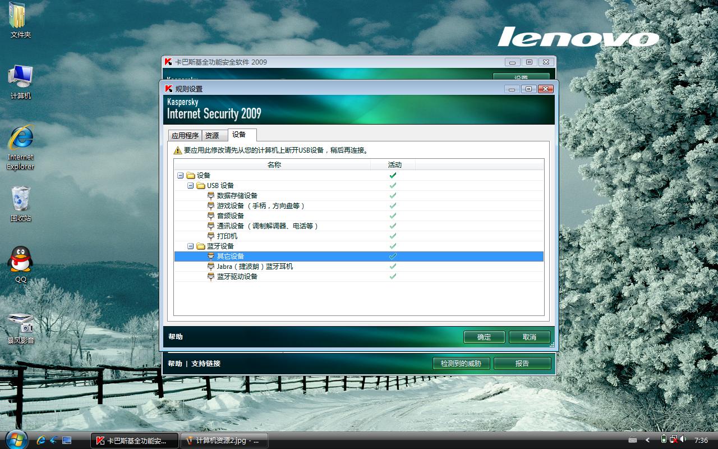The width and height of the screenshot is (718, 449).
Task: Toggle the active checkmark for 其它设备
Action: pos(393,256)
